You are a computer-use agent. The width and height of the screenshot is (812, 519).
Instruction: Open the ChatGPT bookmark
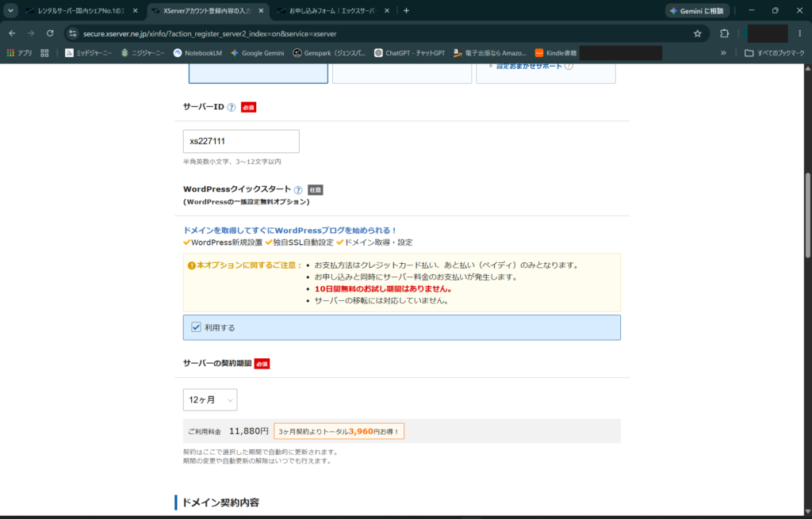point(410,53)
